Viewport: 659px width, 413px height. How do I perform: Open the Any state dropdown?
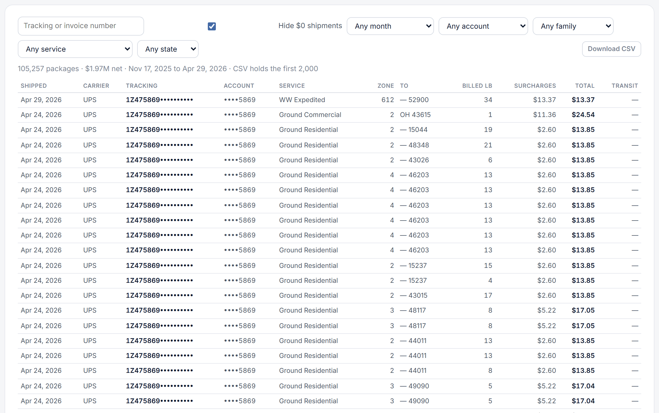pos(168,49)
